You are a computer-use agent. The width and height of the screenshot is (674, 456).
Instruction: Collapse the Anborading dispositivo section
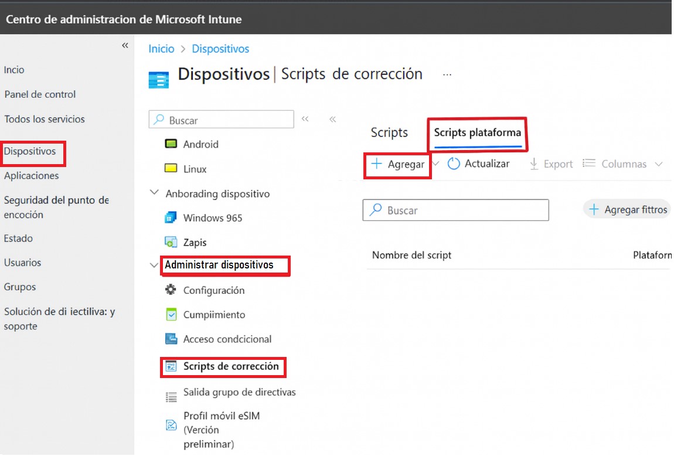(x=154, y=193)
